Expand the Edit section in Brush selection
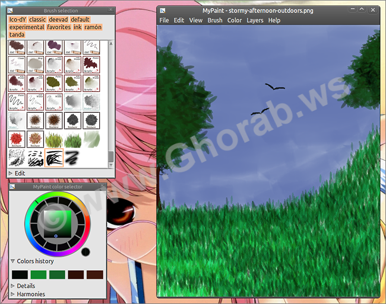The height and width of the screenshot is (304, 386). click(17, 174)
